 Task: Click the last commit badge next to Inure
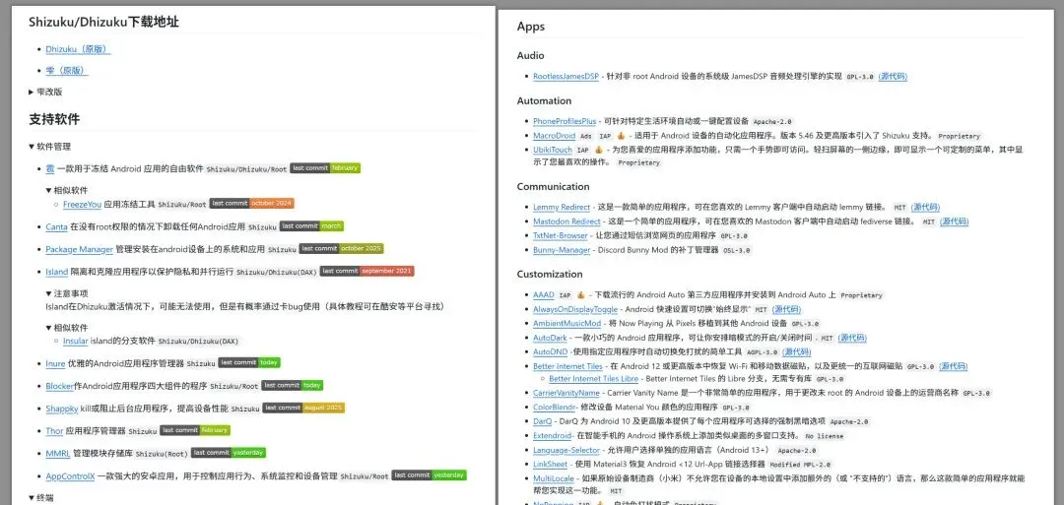(249, 362)
